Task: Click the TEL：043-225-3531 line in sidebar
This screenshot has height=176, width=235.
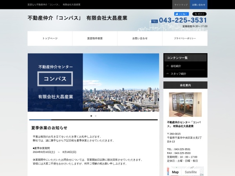Action: click(x=179, y=149)
